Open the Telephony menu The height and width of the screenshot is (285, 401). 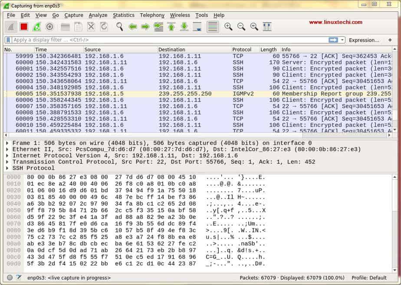coord(152,15)
